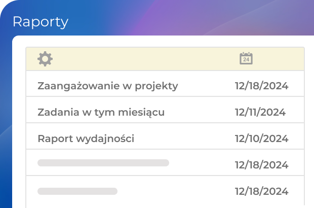This screenshot has width=314, height=208.
Task: Open settings via the gear icon
Action: [x=45, y=59]
